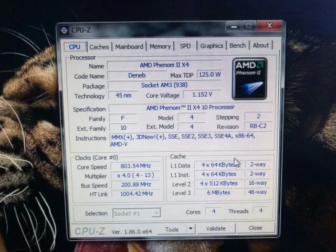Switch to the Memory tab

pyautogui.click(x=160, y=46)
